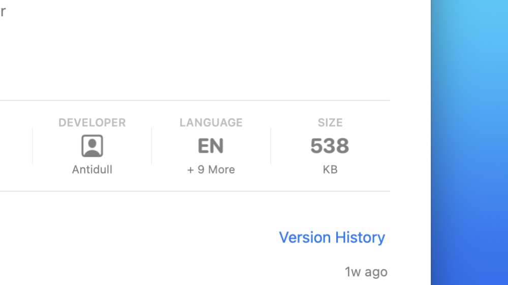Click divider between Developer and Language

point(151,146)
